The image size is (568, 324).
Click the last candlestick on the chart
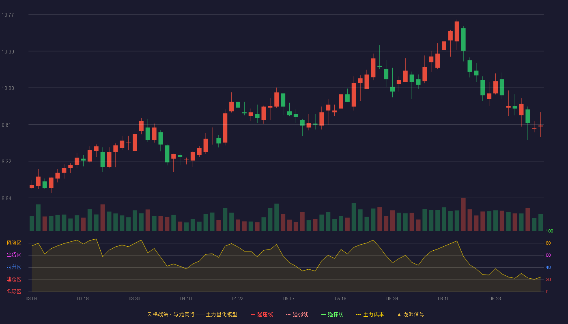click(x=540, y=126)
